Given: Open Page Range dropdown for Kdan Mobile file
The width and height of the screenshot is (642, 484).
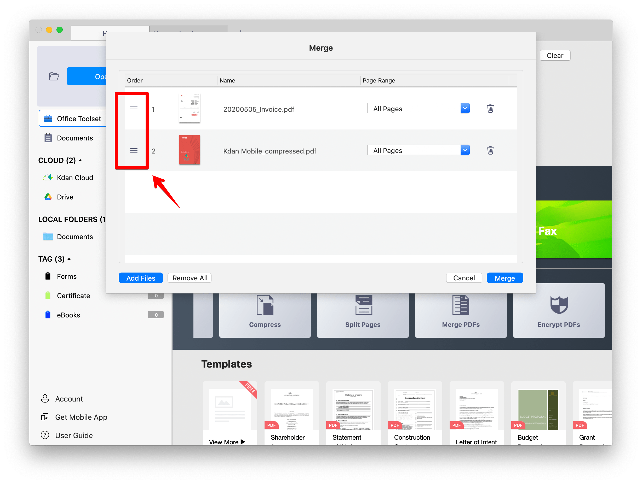Looking at the screenshot, I should pos(465,150).
